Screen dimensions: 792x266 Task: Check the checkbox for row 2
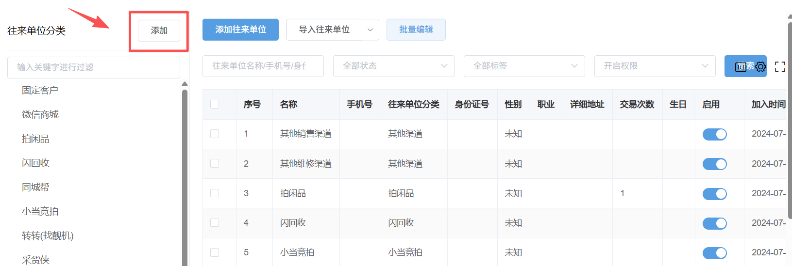215,163
